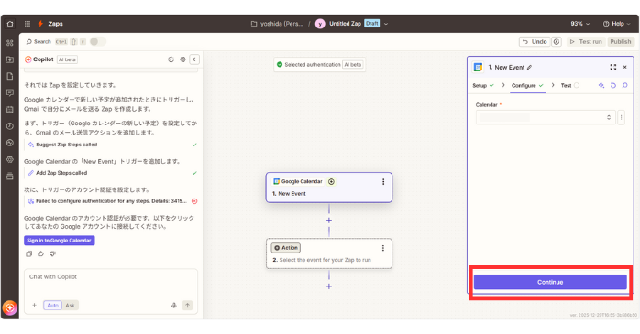Toggle the switch beside the Search shortcut
This screenshot has width=640, height=334.
point(97,41)
